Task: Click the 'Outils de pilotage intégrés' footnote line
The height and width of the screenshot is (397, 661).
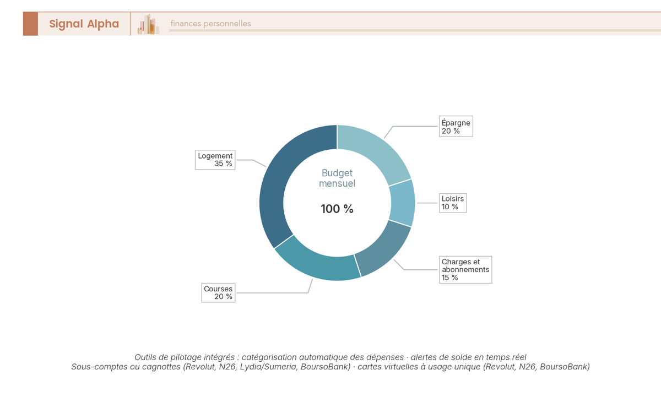Action: [x=330, y=357]
